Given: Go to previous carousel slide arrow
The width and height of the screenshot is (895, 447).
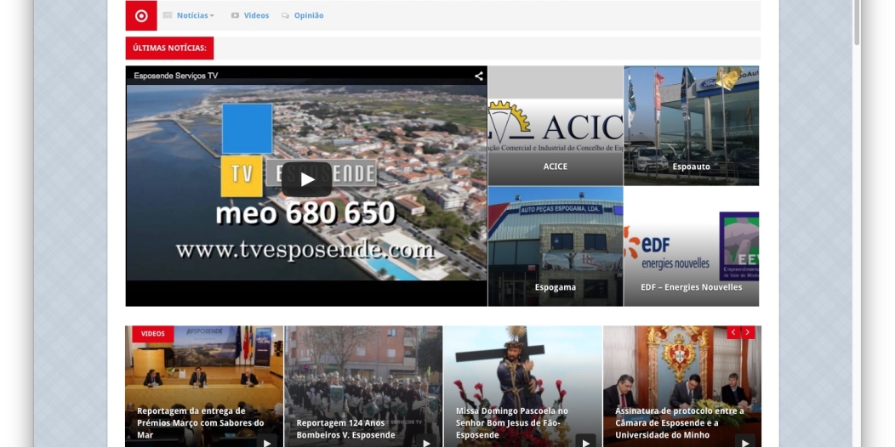Looking at the screenshot, I should coord(733,332).
